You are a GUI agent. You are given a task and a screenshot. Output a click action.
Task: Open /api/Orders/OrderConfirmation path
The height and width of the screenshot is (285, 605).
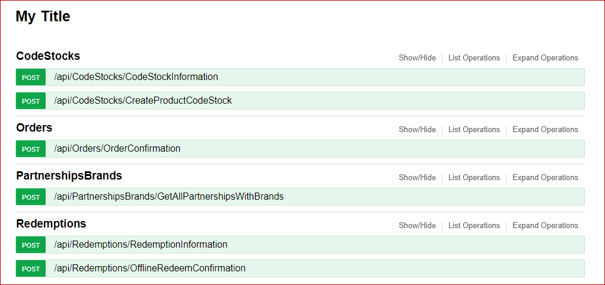[117, 149]
